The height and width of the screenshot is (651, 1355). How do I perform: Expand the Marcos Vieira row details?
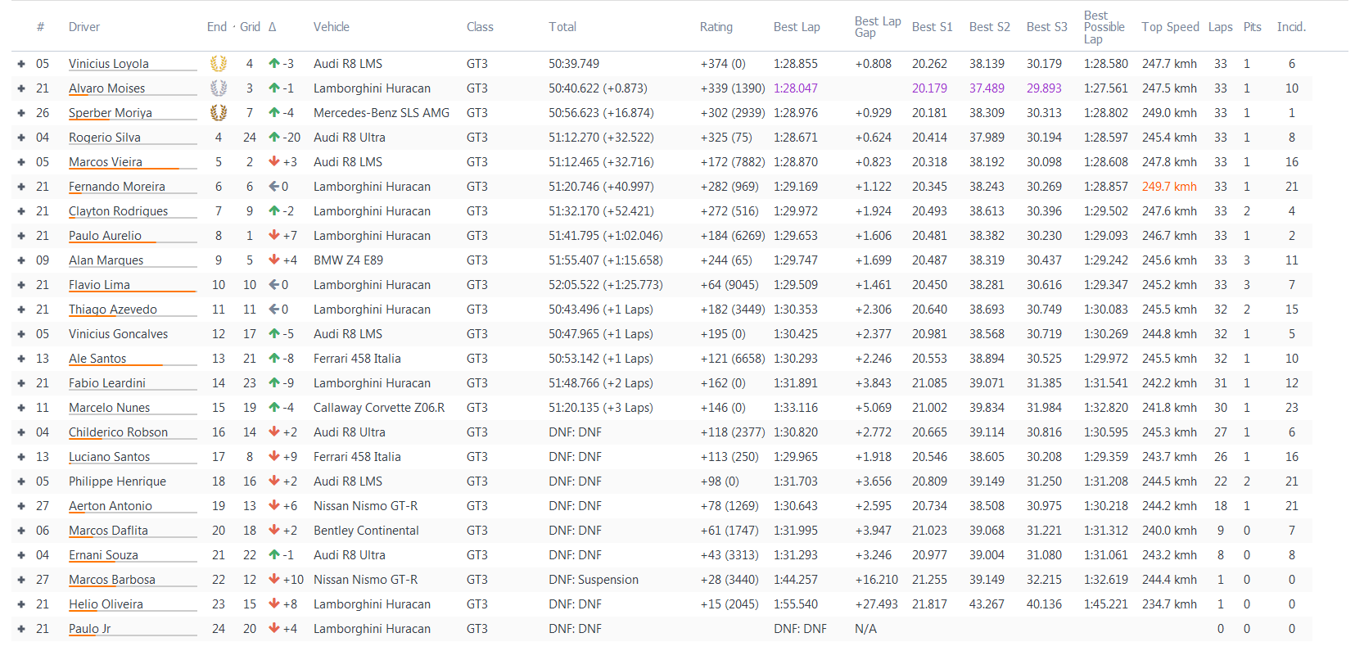[21, 162]
